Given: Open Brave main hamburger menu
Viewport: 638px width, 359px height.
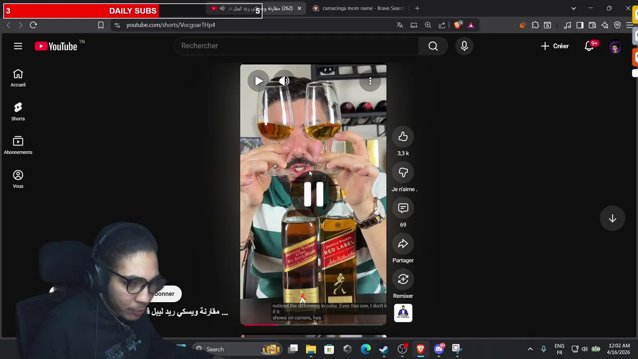Looking at the screenshot, I should pyautogui.click(x=630, y=25).
